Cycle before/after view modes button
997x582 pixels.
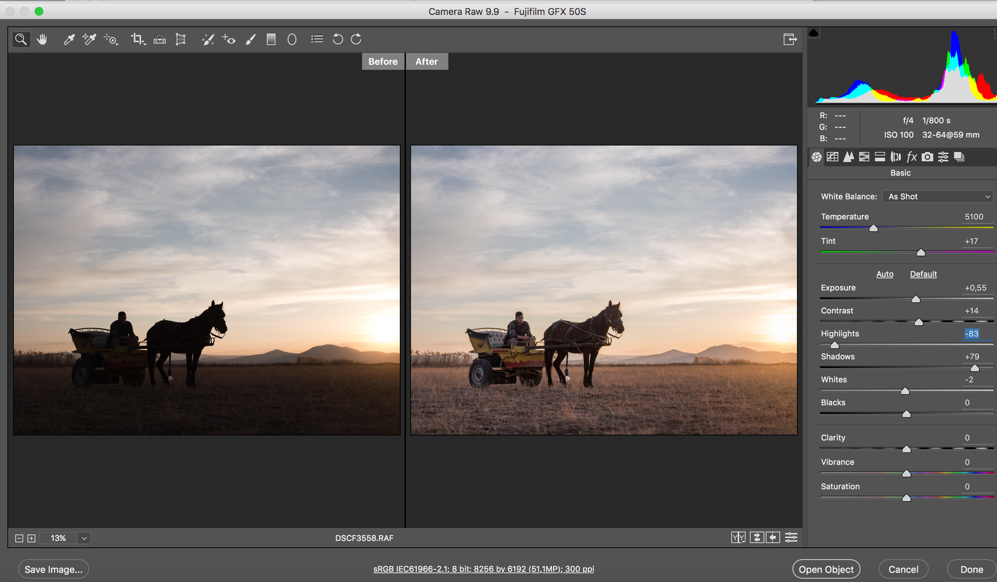[x=738, y=538]
